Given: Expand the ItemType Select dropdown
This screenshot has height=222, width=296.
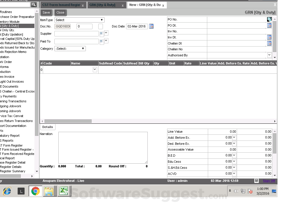Looking at the screenshot, I should pyautogui.click(x=102, y=20).
